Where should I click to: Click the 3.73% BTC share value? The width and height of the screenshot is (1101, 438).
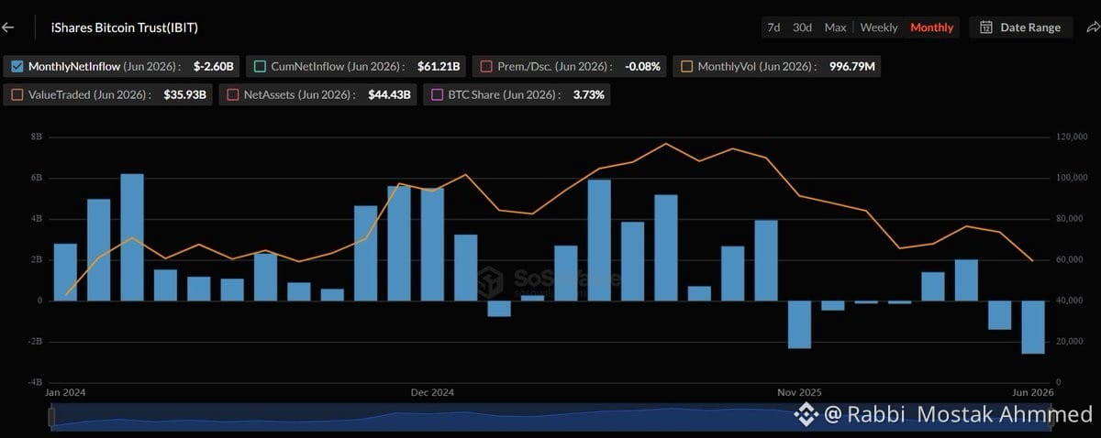(x=589, y=94)
